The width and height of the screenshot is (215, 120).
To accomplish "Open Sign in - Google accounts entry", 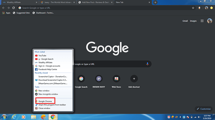I will point(53,66).
